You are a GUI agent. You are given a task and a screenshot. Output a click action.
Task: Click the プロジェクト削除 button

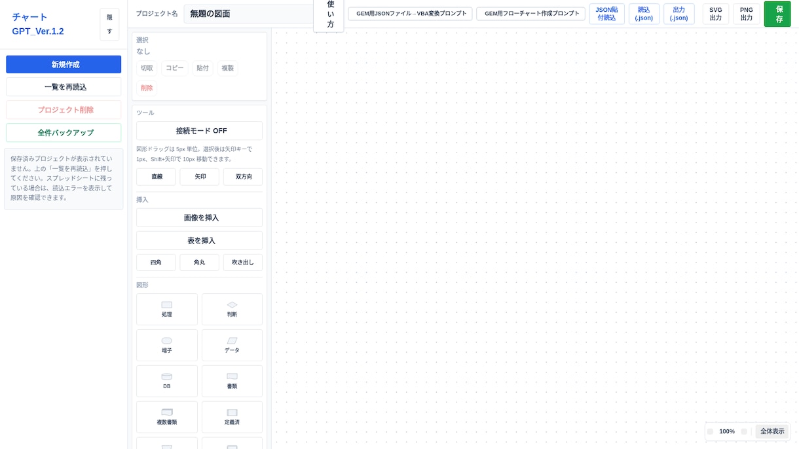coord(64,110)
